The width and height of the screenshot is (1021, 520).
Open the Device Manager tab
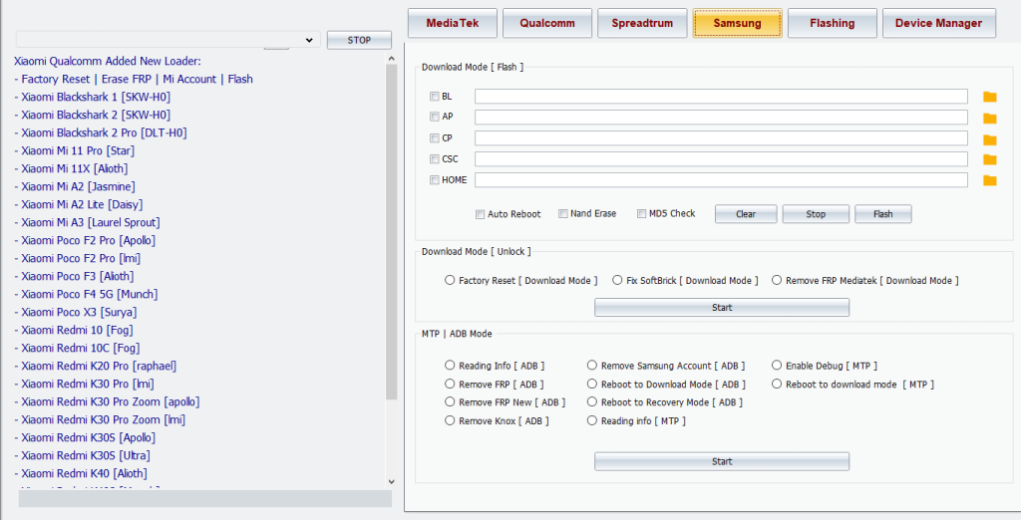click(x=938, y=23)
